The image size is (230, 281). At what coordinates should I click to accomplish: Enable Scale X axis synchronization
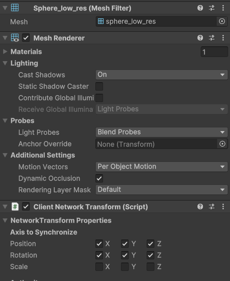pyautogui.click(x=99, y=266)
